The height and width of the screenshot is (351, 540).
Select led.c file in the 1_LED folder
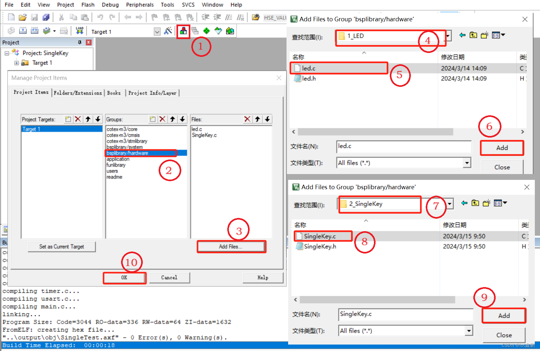point(309,68)
